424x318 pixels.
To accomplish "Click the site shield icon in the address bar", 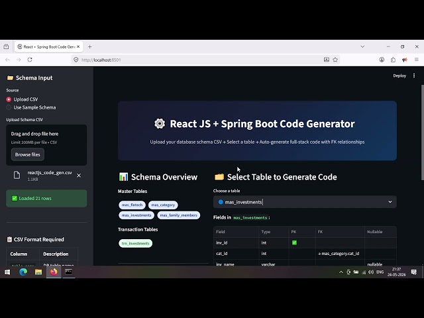I will 76,60.
